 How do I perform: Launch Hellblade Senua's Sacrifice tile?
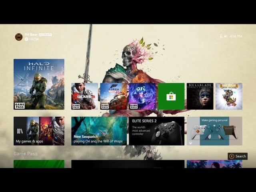(200, 96)
